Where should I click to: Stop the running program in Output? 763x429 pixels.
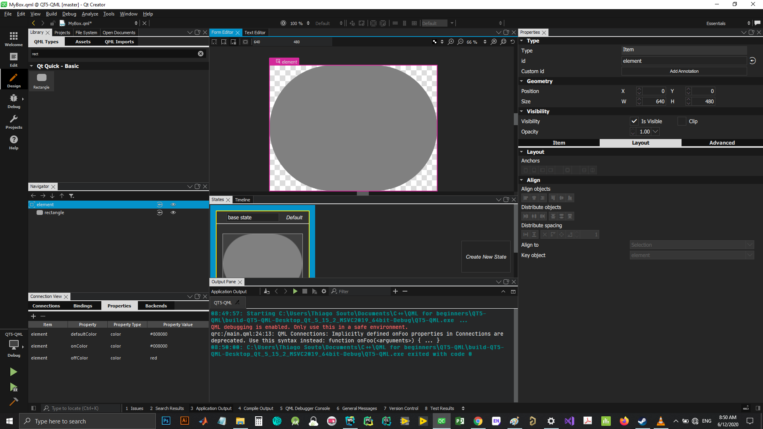[x=305, y=291]
